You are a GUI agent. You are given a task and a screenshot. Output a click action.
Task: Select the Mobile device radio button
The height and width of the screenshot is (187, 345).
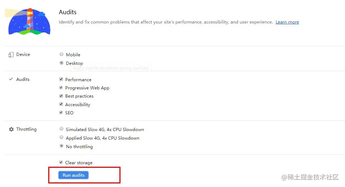61,54
